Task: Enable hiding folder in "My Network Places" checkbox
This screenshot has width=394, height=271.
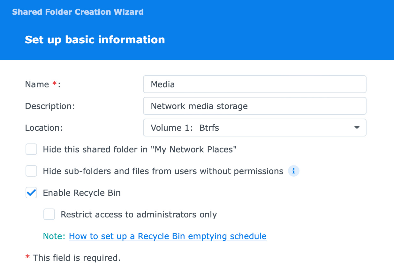Action: pos(31,149)
